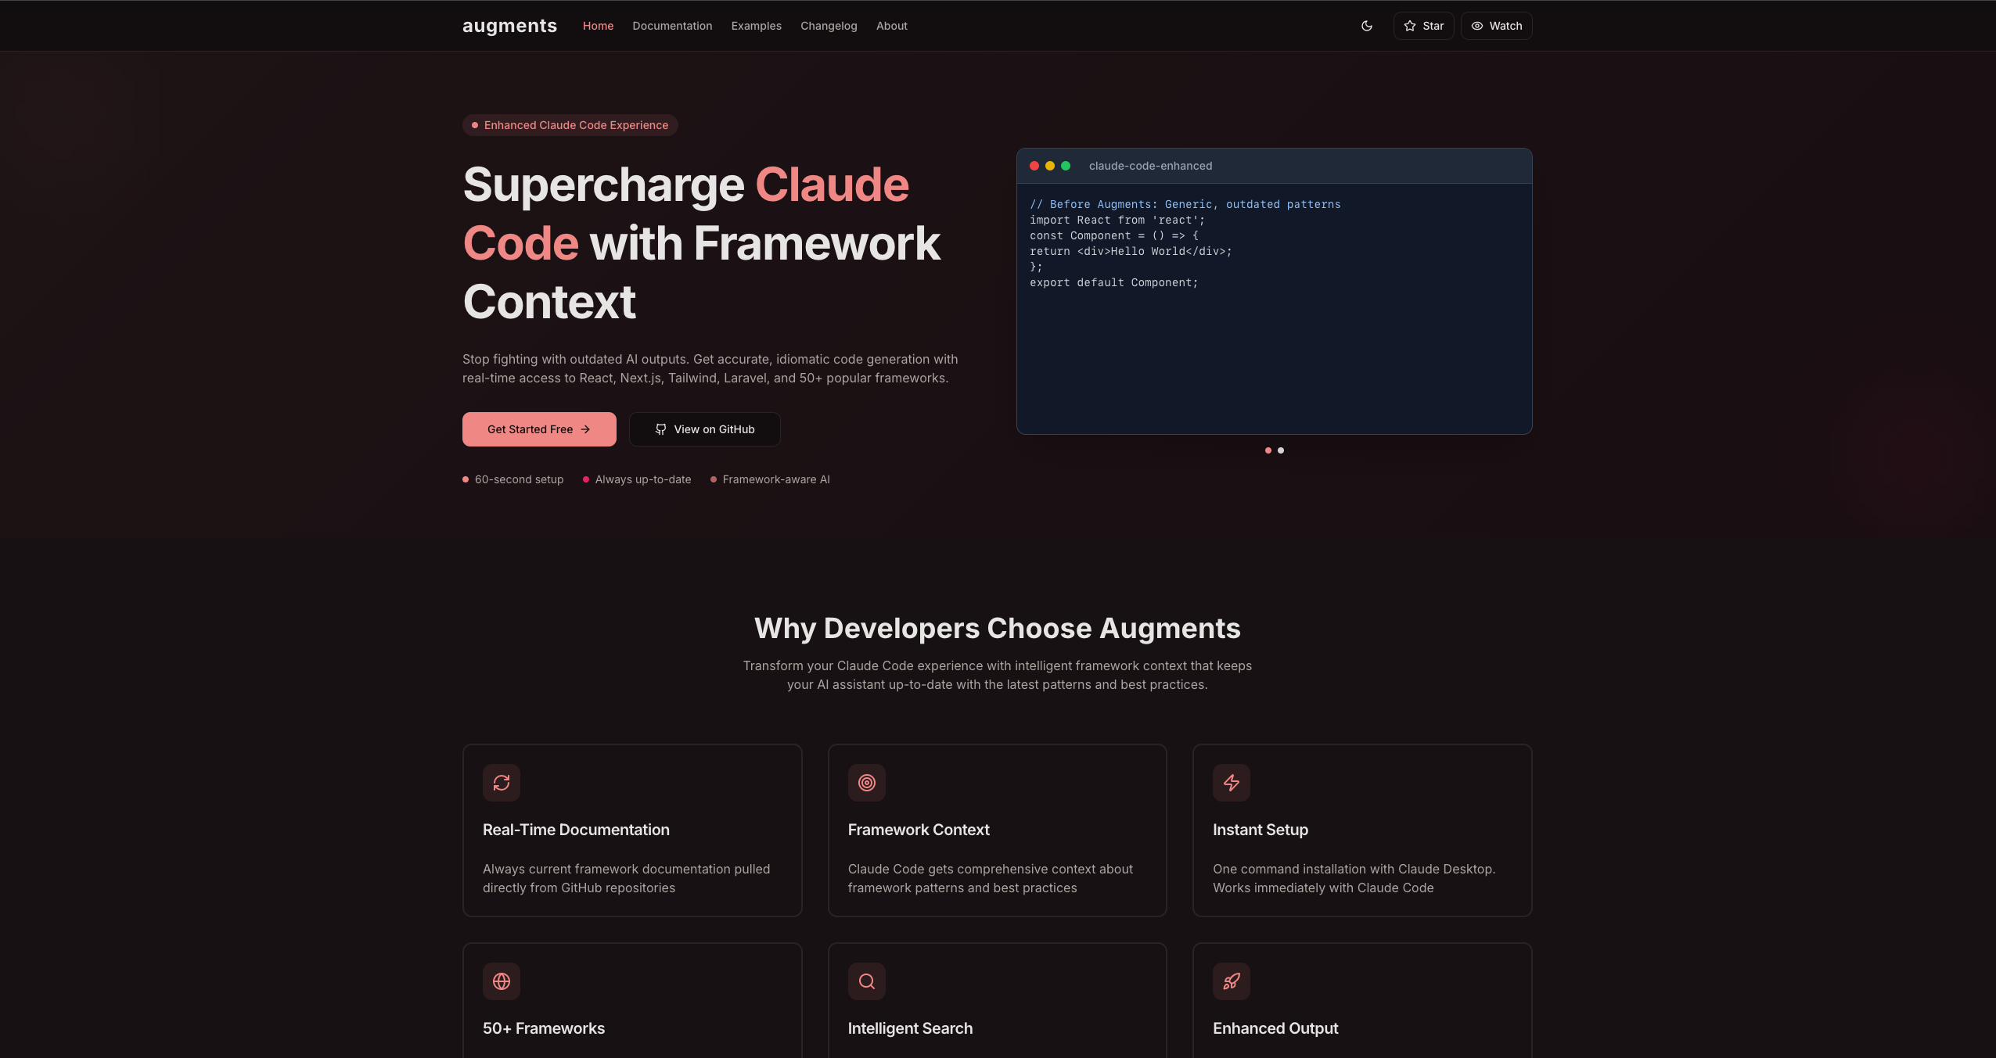1996x1058 pixels.
Task: Click the Real-Time Documentation refresh icon
Action: pyautogui.click(x=502, y=783)
